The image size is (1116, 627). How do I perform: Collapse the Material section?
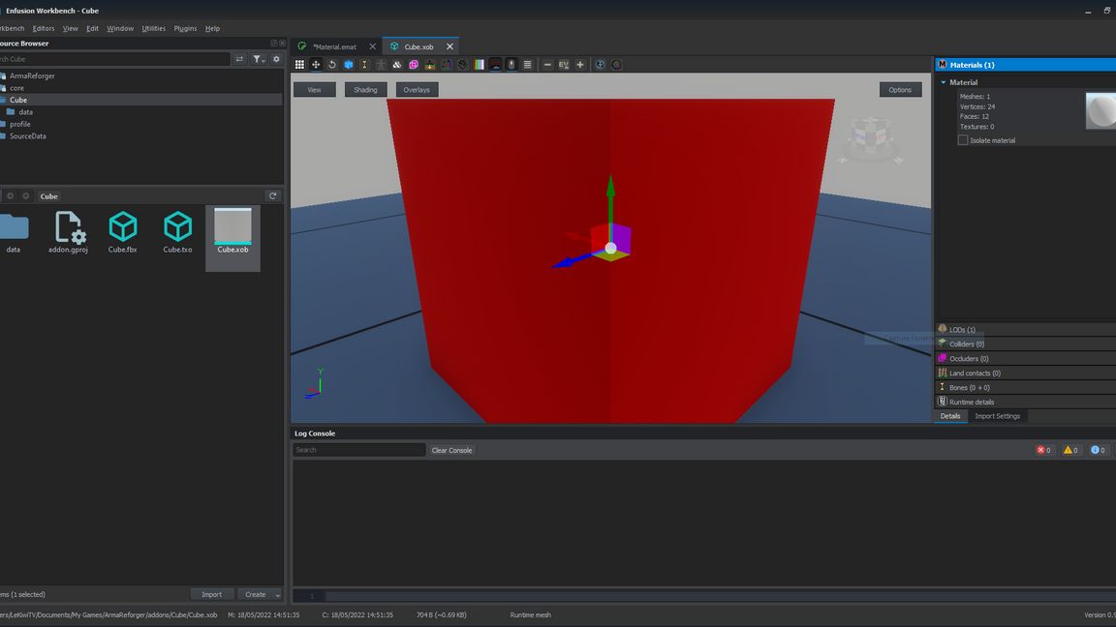(944, 82)
